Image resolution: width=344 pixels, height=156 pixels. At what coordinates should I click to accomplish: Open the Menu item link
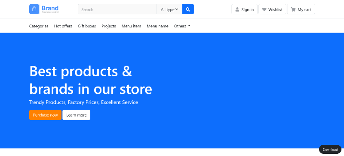(131, 26)
